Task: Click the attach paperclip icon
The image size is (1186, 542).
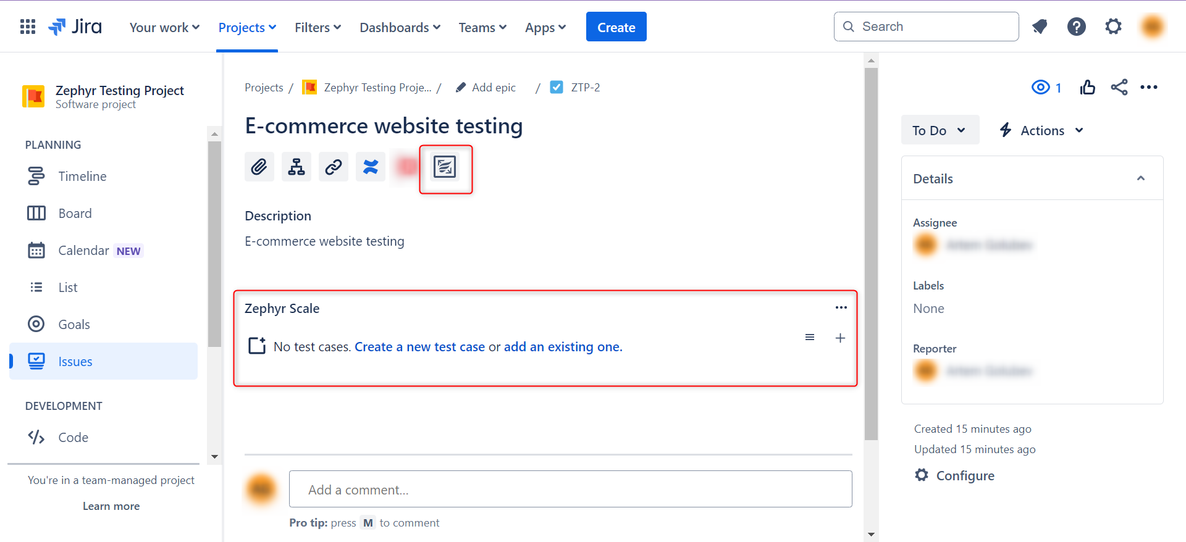Action: pos(259,167)
